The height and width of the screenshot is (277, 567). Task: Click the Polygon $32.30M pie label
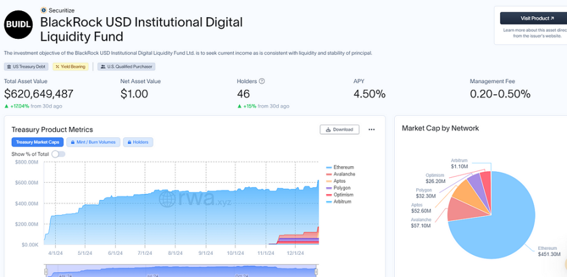pos(427,193)
